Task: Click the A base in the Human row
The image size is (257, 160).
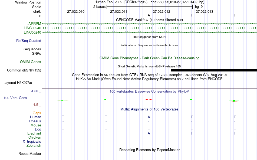Action: (149, 117)
